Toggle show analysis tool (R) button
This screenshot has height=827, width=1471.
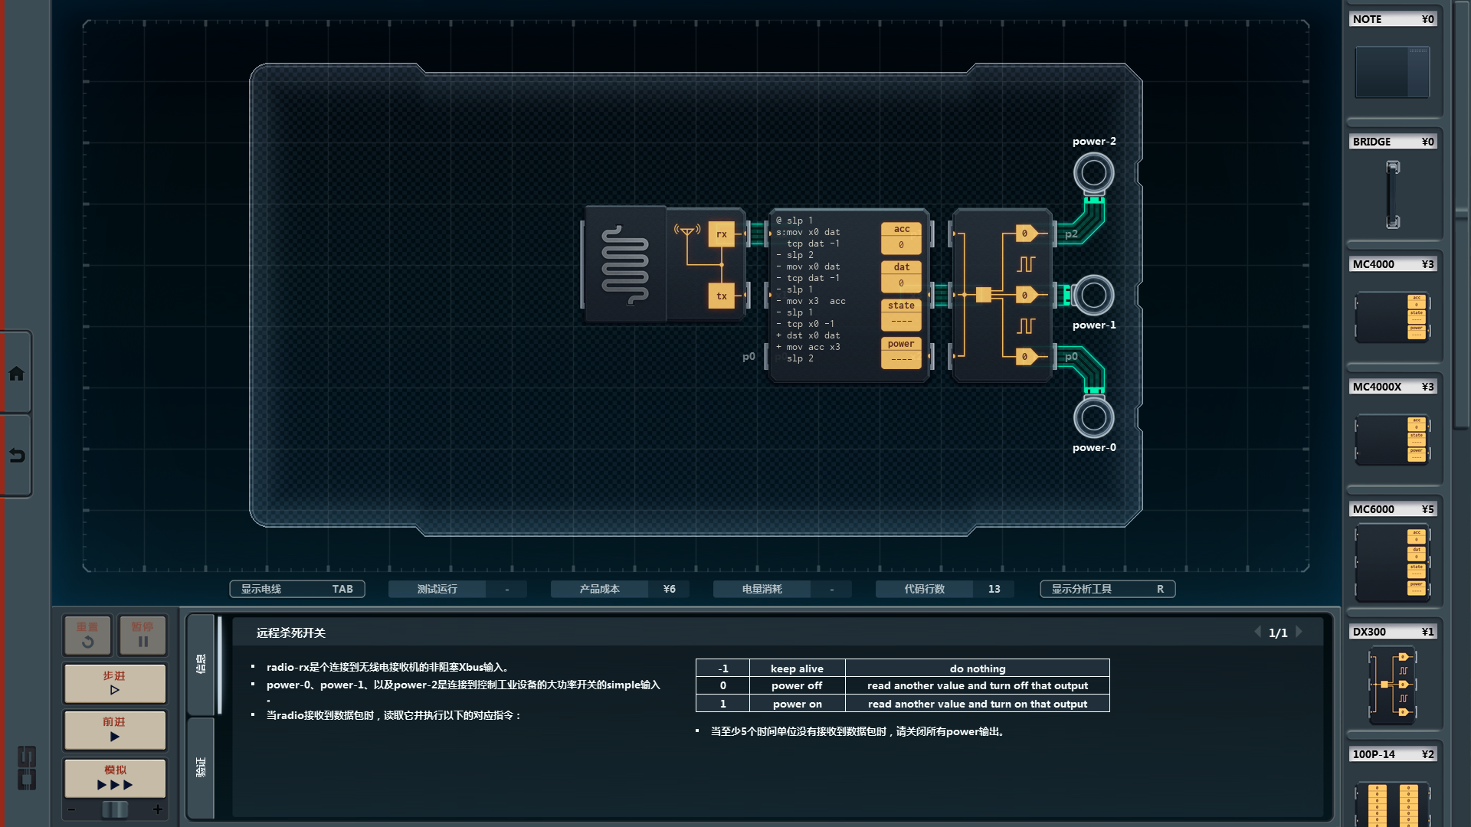pos(1107,589)
